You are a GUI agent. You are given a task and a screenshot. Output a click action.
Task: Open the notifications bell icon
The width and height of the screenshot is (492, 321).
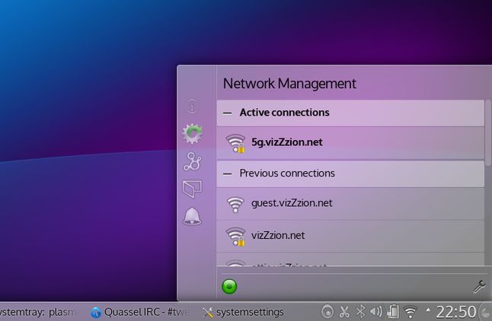click(192, 216)
